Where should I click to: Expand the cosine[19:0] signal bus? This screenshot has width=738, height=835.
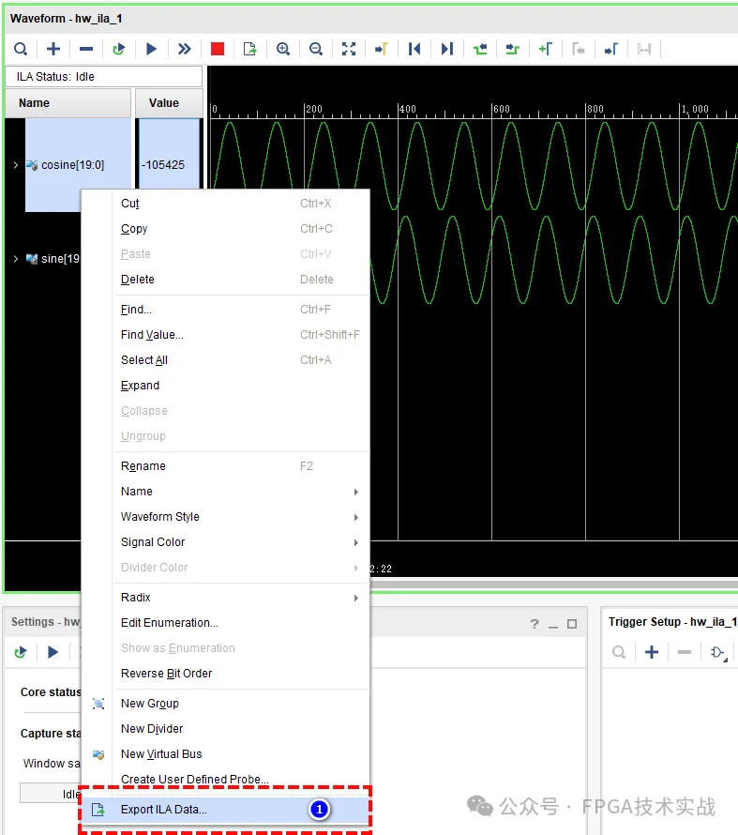(x=16, y=165)
